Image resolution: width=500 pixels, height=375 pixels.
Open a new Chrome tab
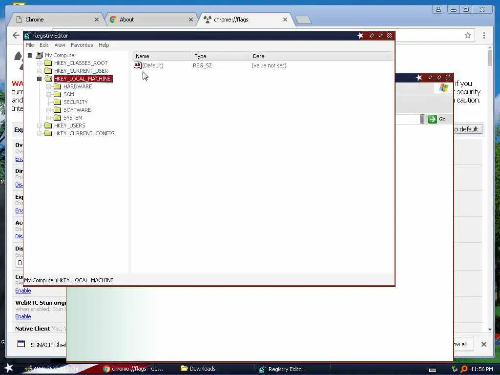pos(303,20)
